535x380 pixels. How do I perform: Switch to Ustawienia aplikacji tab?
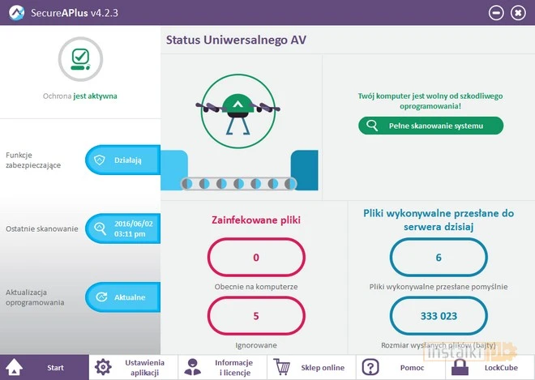tap(134, 367)
